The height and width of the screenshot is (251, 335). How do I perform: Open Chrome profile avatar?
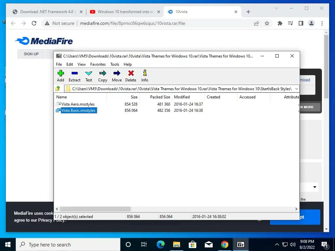[x=311, y=23]
